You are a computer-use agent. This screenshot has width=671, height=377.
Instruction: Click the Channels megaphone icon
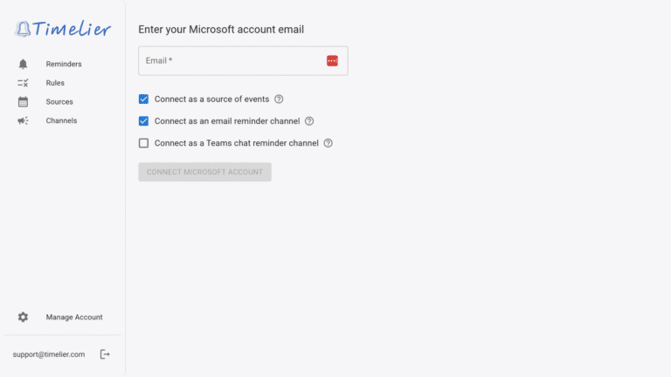coord(23,121)
